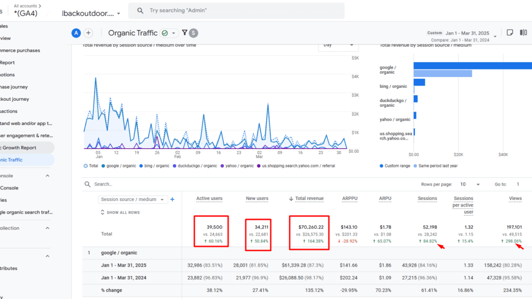Open the Rows per page dropdown
Screen dimensions: 532x299
[471, 184]
